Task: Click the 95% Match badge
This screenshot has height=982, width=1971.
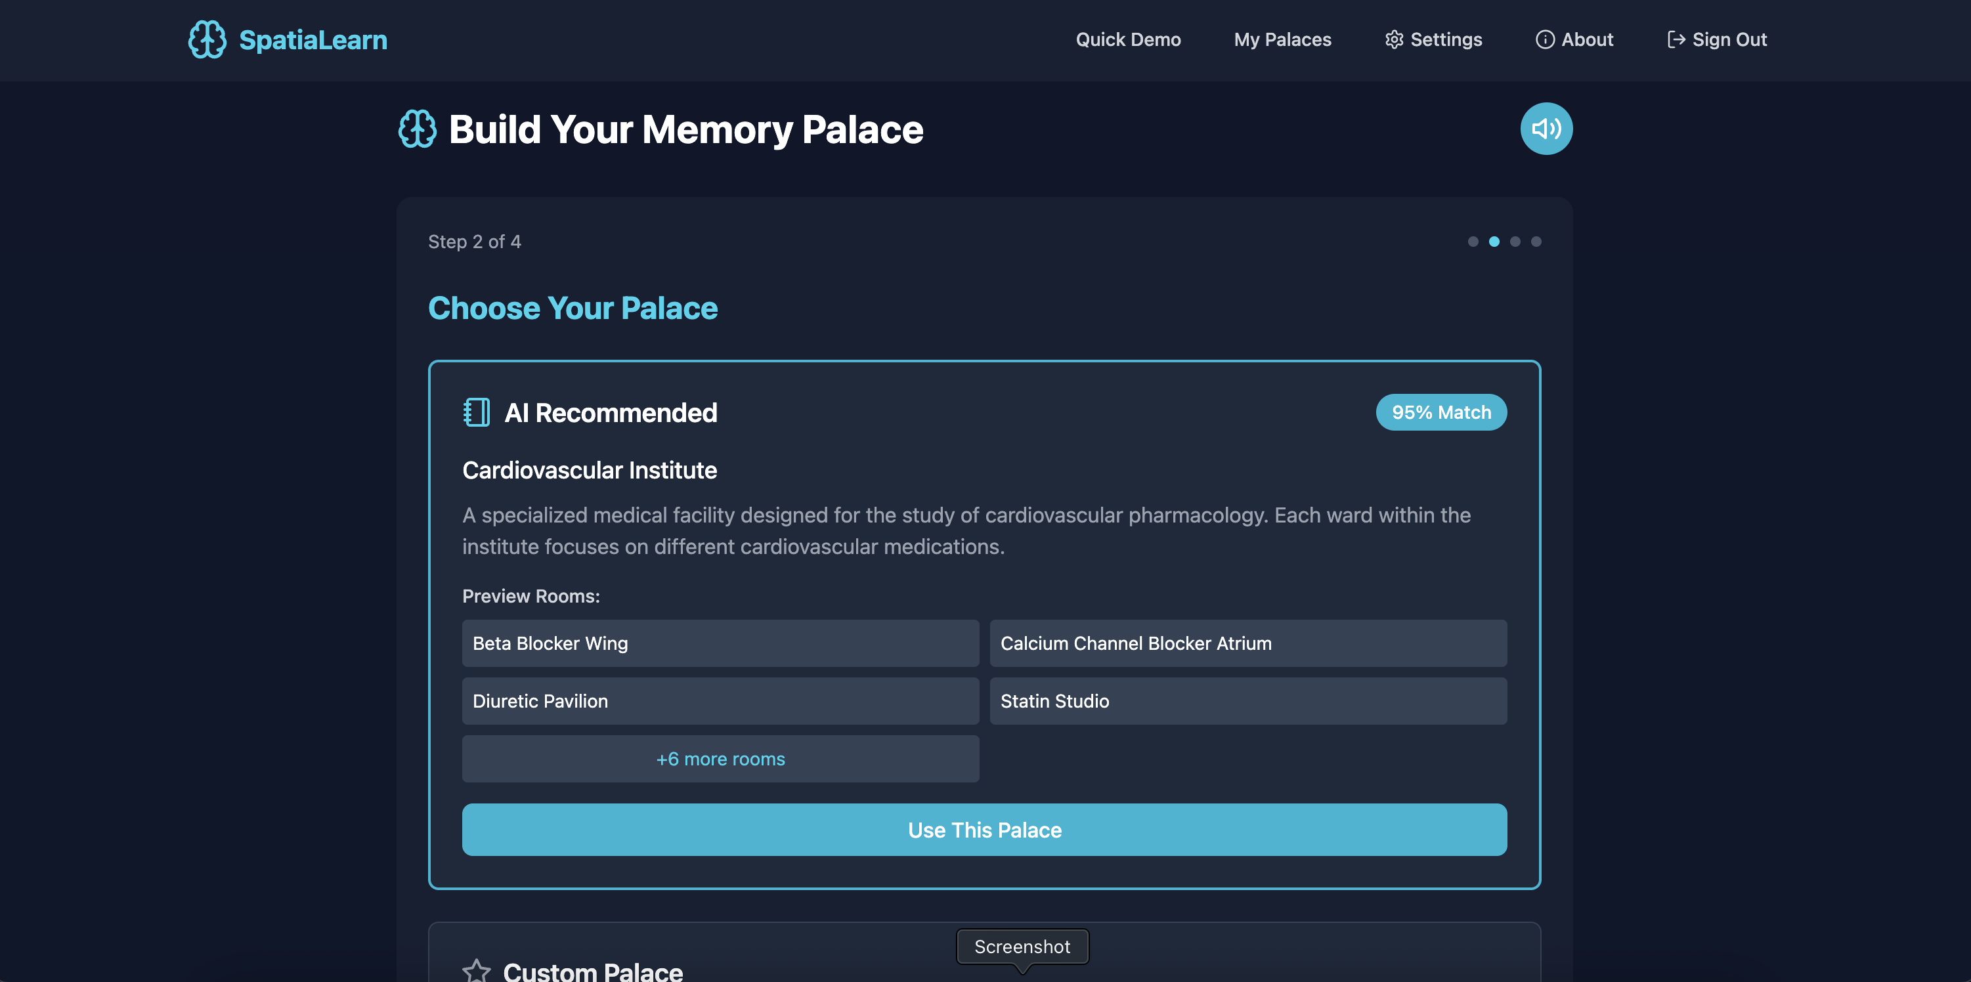Action: point(1440,412)
